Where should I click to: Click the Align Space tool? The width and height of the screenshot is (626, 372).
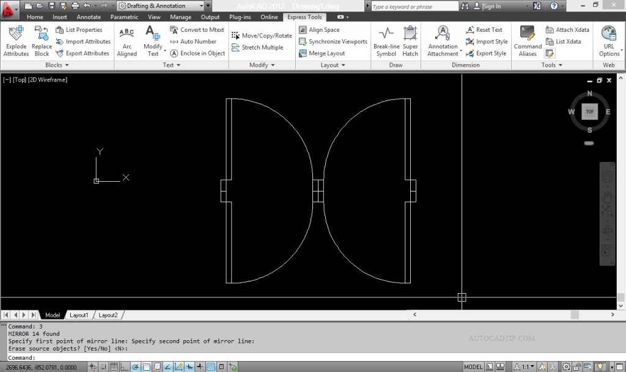[x=319, y=29]
